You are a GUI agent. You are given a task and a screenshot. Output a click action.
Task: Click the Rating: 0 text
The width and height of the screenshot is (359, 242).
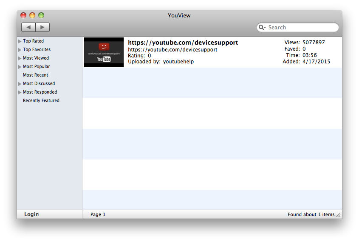pos(139,56)
